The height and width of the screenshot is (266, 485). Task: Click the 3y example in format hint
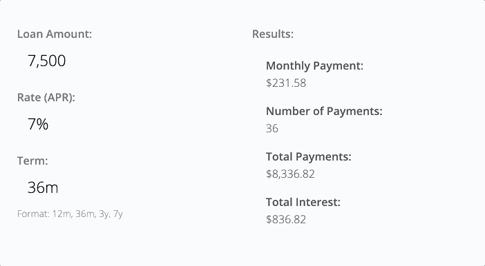[104, 214]
